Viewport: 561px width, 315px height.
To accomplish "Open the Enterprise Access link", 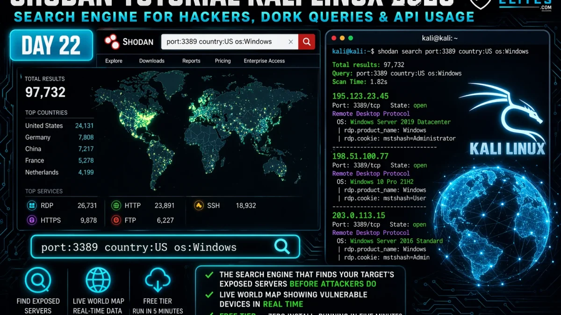I will (264, 61).
